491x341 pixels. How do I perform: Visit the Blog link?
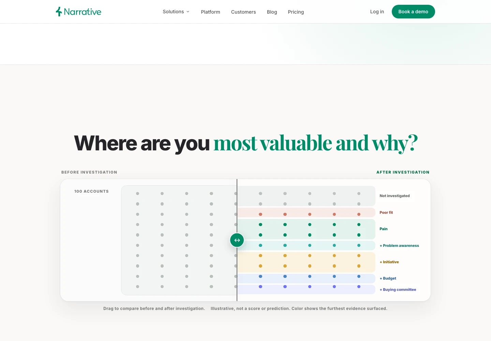272,12
